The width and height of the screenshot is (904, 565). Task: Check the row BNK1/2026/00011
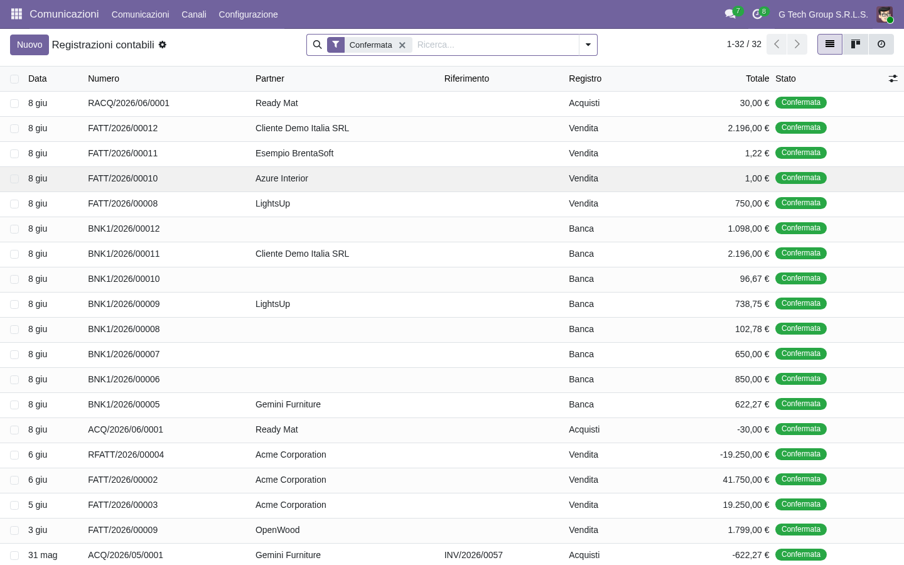click(x=14, y=254)
